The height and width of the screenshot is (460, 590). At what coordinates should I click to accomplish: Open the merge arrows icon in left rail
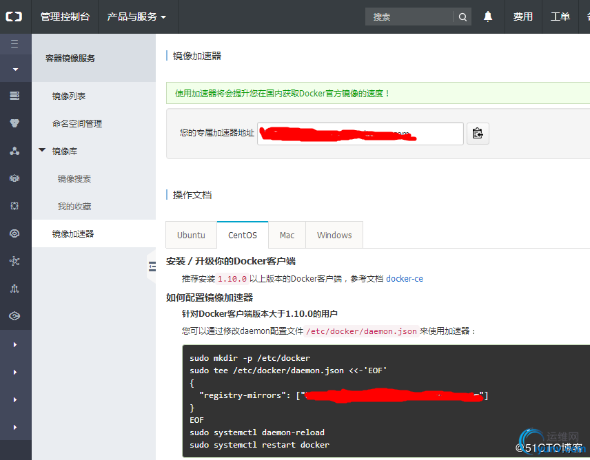tap(14, 289)
